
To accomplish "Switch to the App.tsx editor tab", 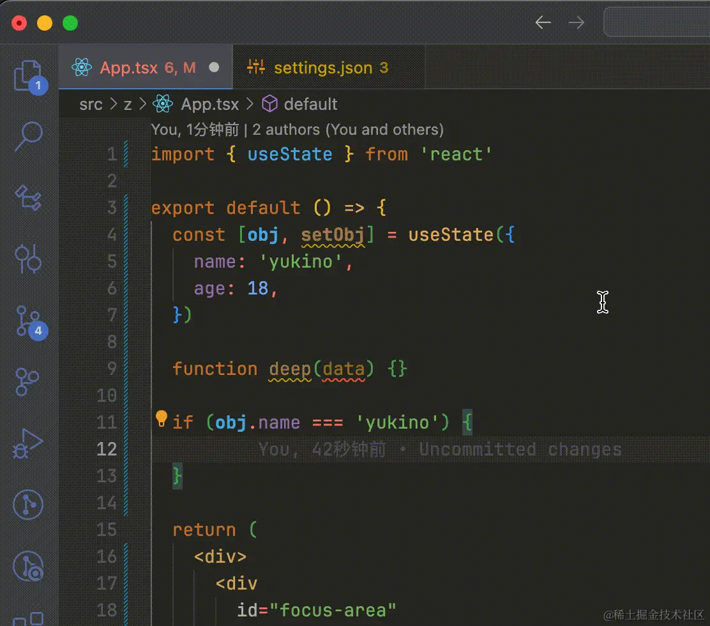I will tap(146, 67).
